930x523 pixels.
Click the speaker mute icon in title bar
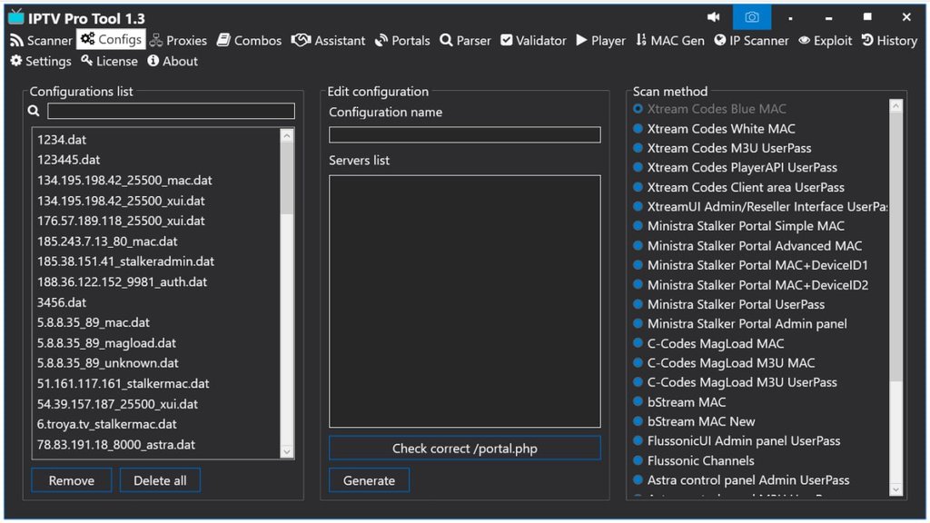point(714,17)
